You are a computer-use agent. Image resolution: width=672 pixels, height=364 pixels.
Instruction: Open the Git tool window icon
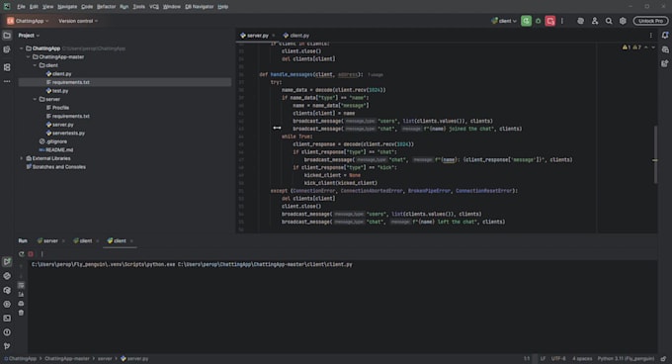pyautogui.click(x=7, y=346)
